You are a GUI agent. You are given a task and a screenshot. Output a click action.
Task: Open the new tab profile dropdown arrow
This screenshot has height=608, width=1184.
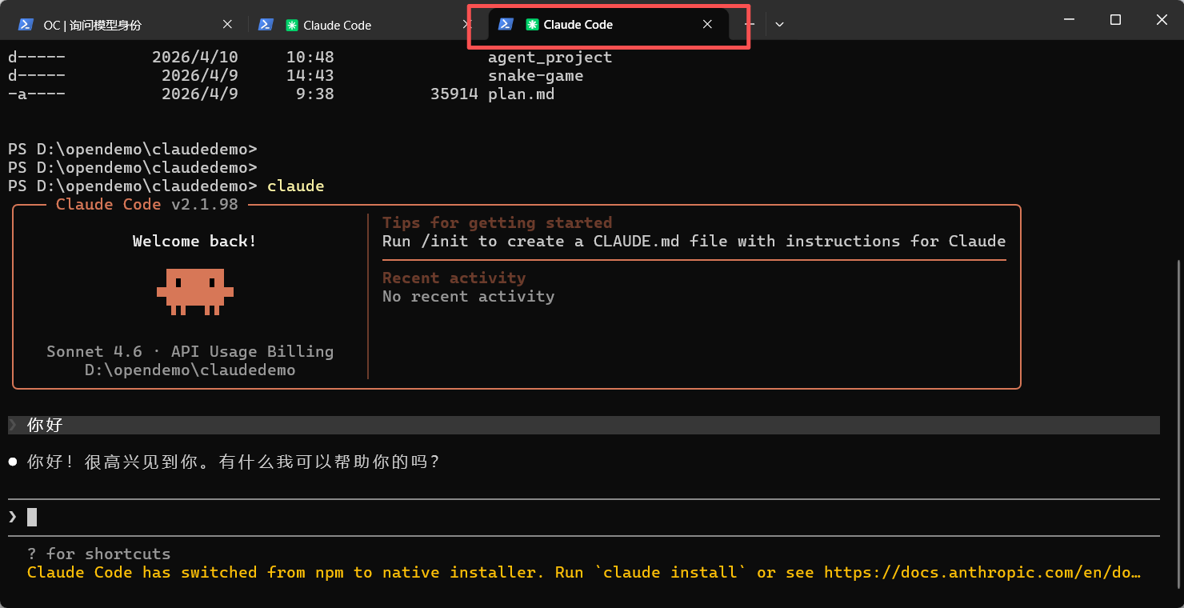tap(779, 25)
